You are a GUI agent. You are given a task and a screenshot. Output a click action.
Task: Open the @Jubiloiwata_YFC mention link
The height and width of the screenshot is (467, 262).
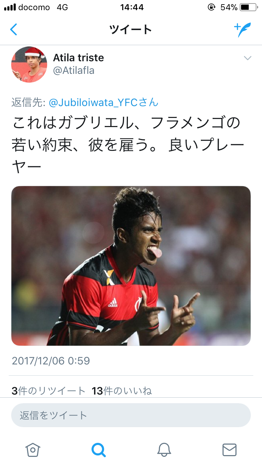tap(103, 103)
